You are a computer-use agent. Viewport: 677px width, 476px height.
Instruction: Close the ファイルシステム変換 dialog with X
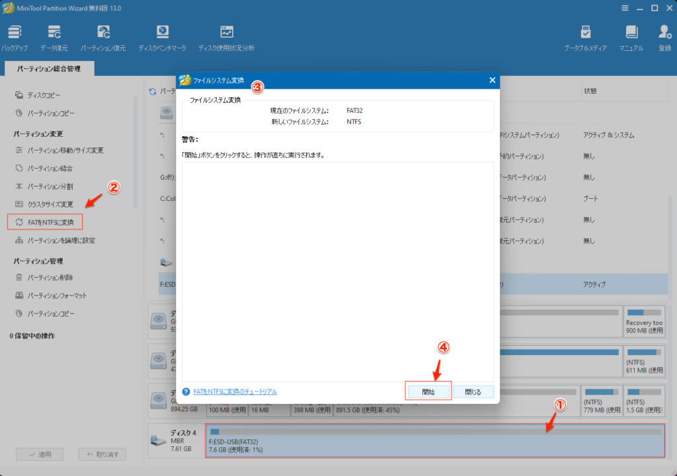[x=492, y=80]
